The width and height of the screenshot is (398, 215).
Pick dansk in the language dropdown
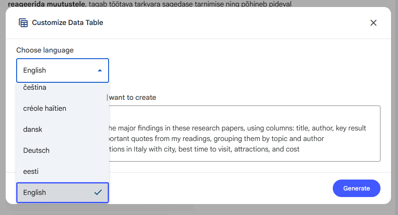tap(33, 129)
